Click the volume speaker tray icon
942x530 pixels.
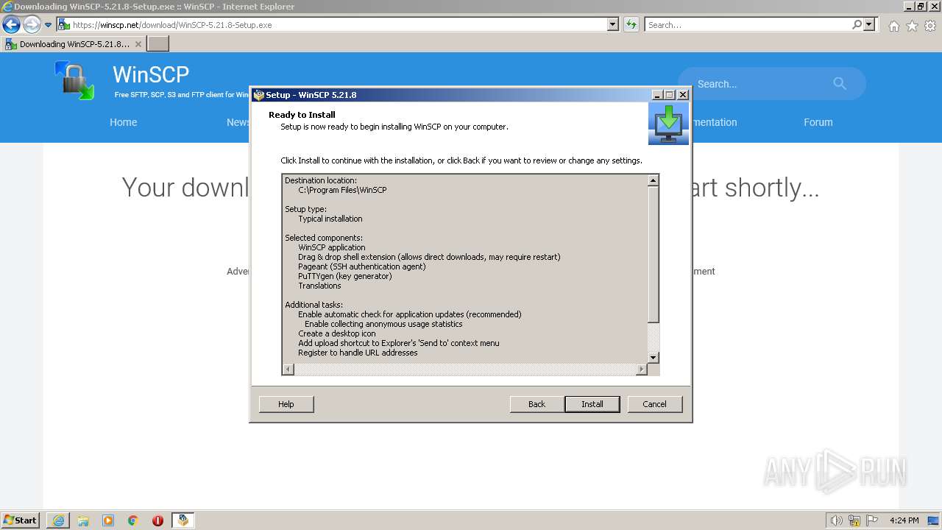tap(836, 520)
